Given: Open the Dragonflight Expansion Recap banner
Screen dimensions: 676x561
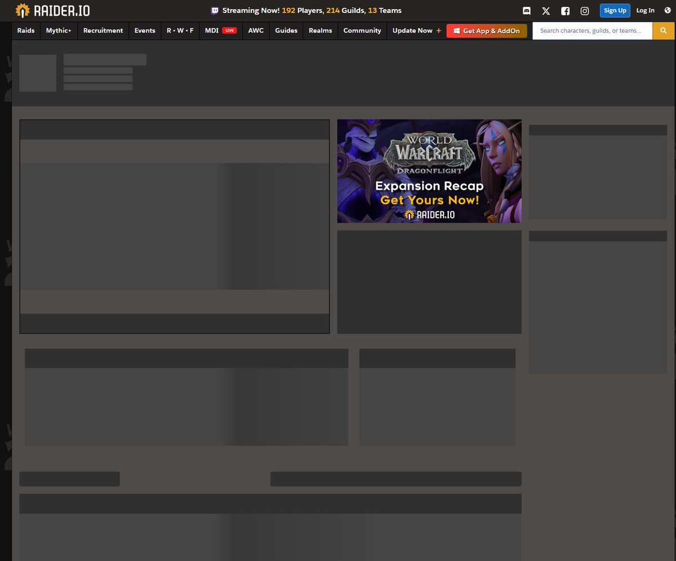Looking at the screenshot, I should (429, 171).
